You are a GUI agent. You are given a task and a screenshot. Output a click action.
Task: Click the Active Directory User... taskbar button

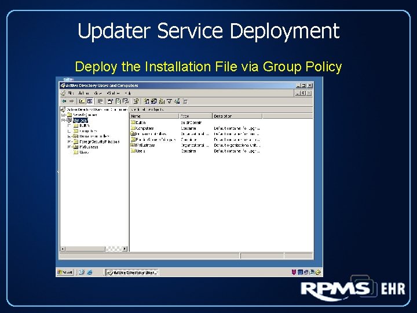pos(132,272)
